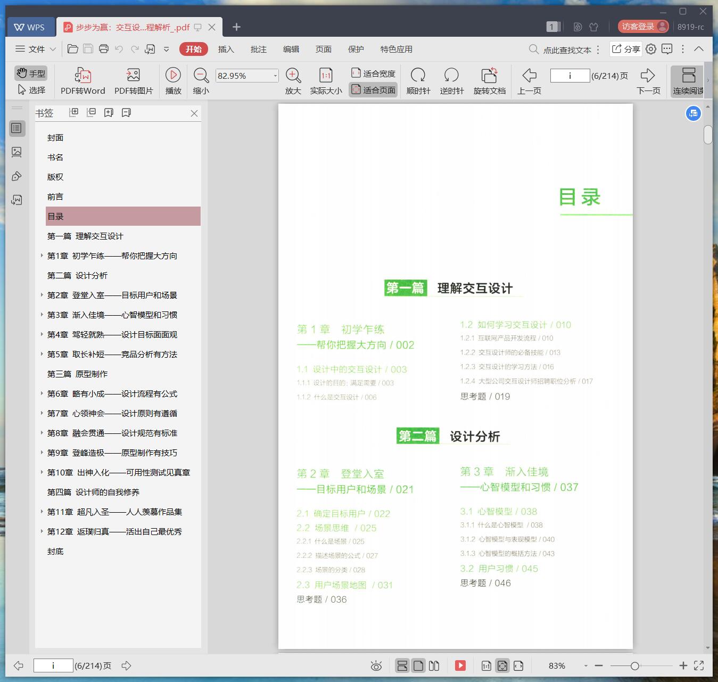This screenshot has height=682, width=718.
Task: Toggle Fit Page (适合页面)
Action: 373,90
